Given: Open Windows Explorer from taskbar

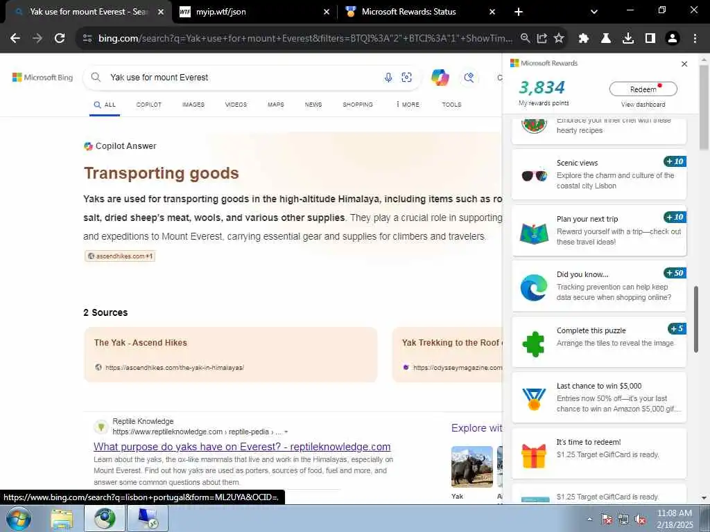Looking at the screenshot, I should tap(62, 518).
